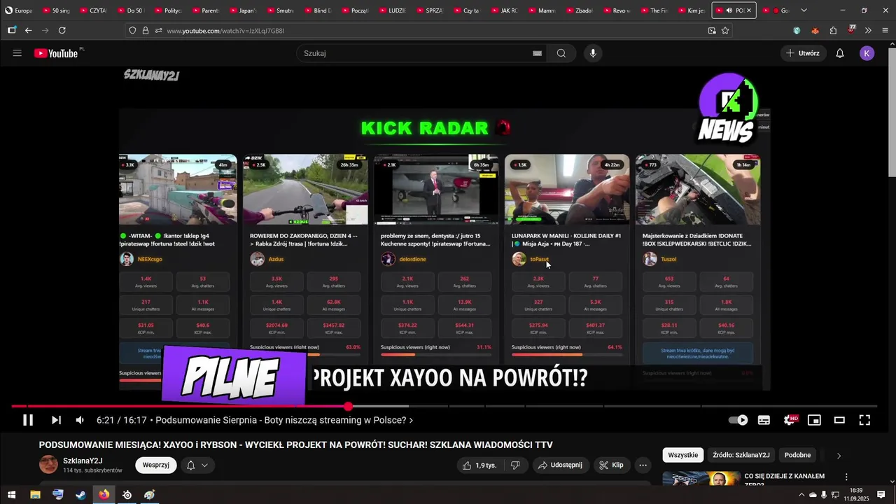
Task: Switch to the 'The Fin' browser tab
Action: [x=655, y=10]
